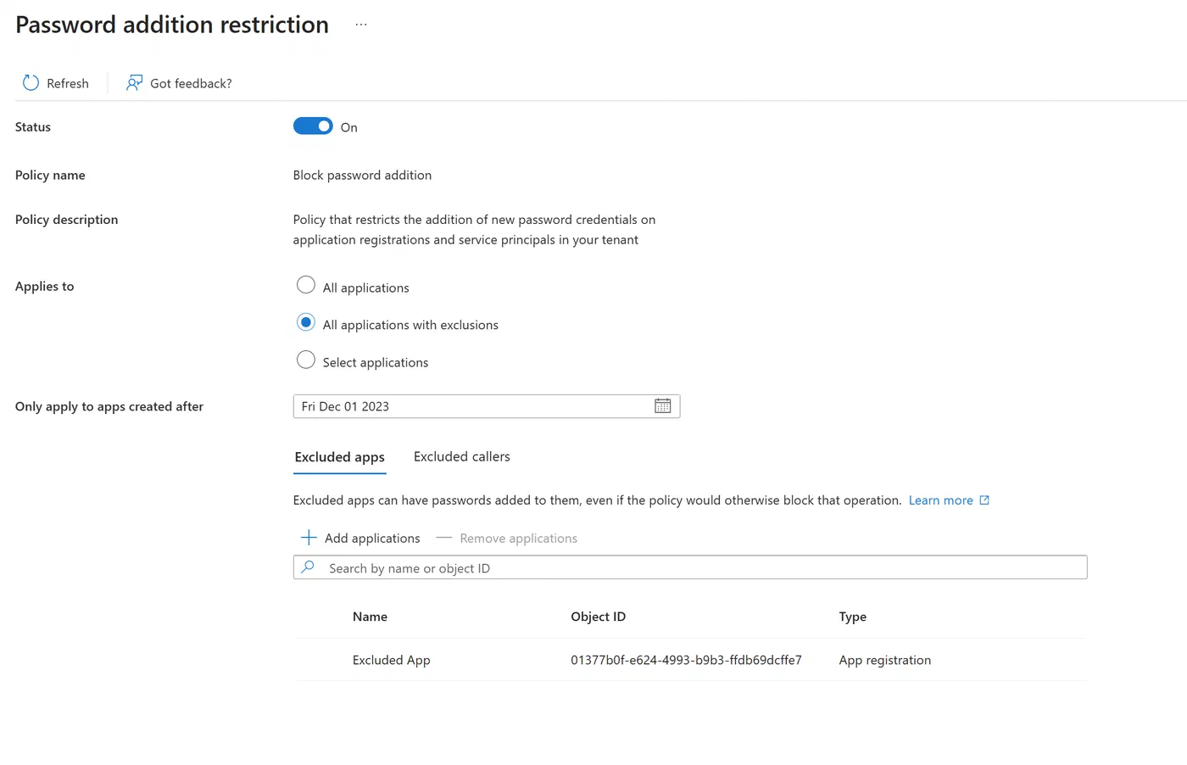Click the minus icon for Remove applications

[x=444, y=538]
